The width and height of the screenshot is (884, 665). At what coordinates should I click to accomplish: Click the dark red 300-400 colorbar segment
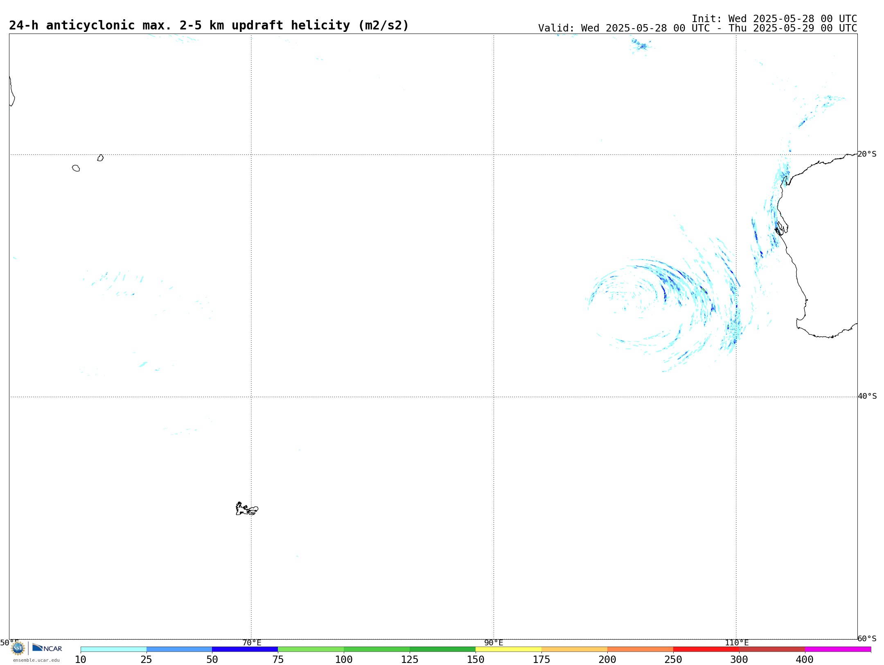pyautogui.click(x=772, y=649)
